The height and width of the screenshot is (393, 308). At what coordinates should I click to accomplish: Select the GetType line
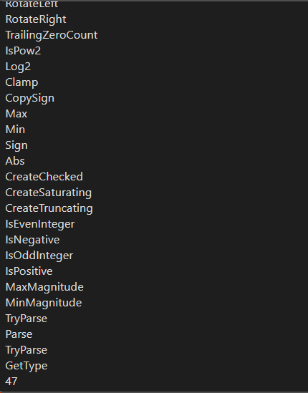pyautogui.click(x=27, y=367)
